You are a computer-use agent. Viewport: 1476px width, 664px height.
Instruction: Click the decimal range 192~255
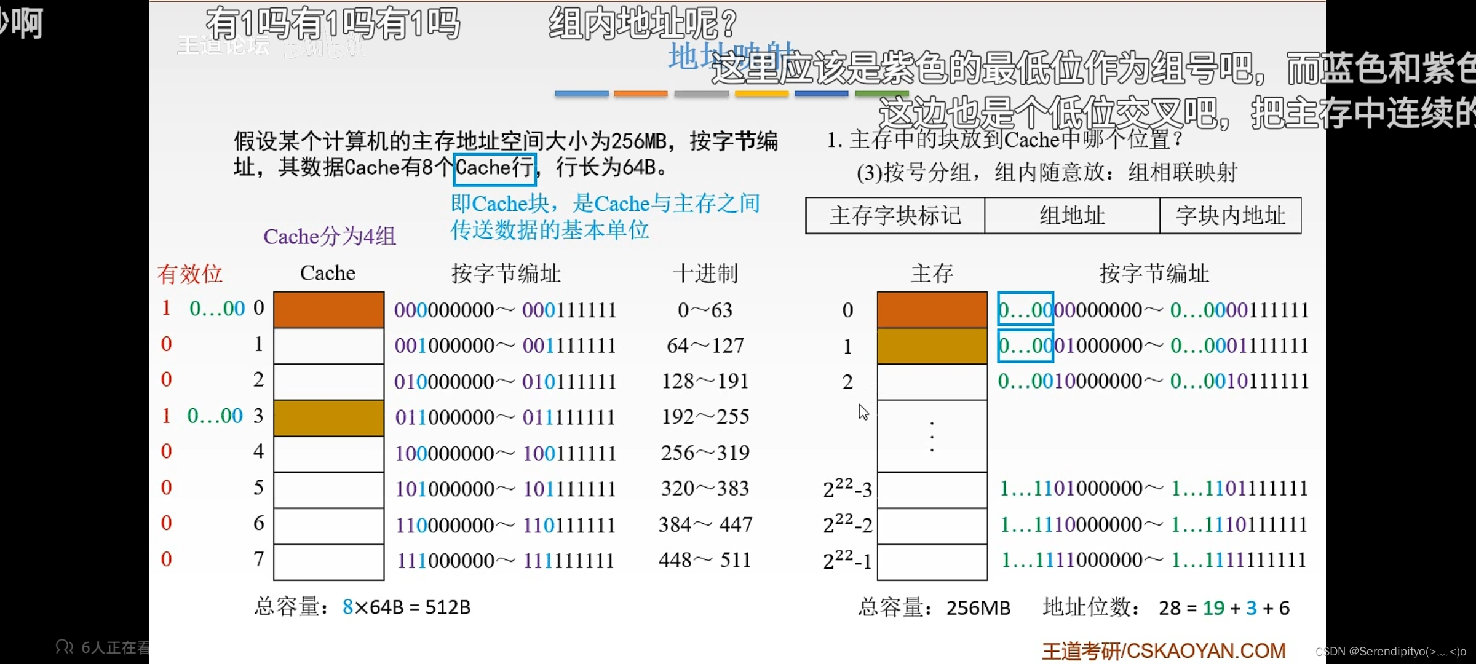(x=705, y=417)
